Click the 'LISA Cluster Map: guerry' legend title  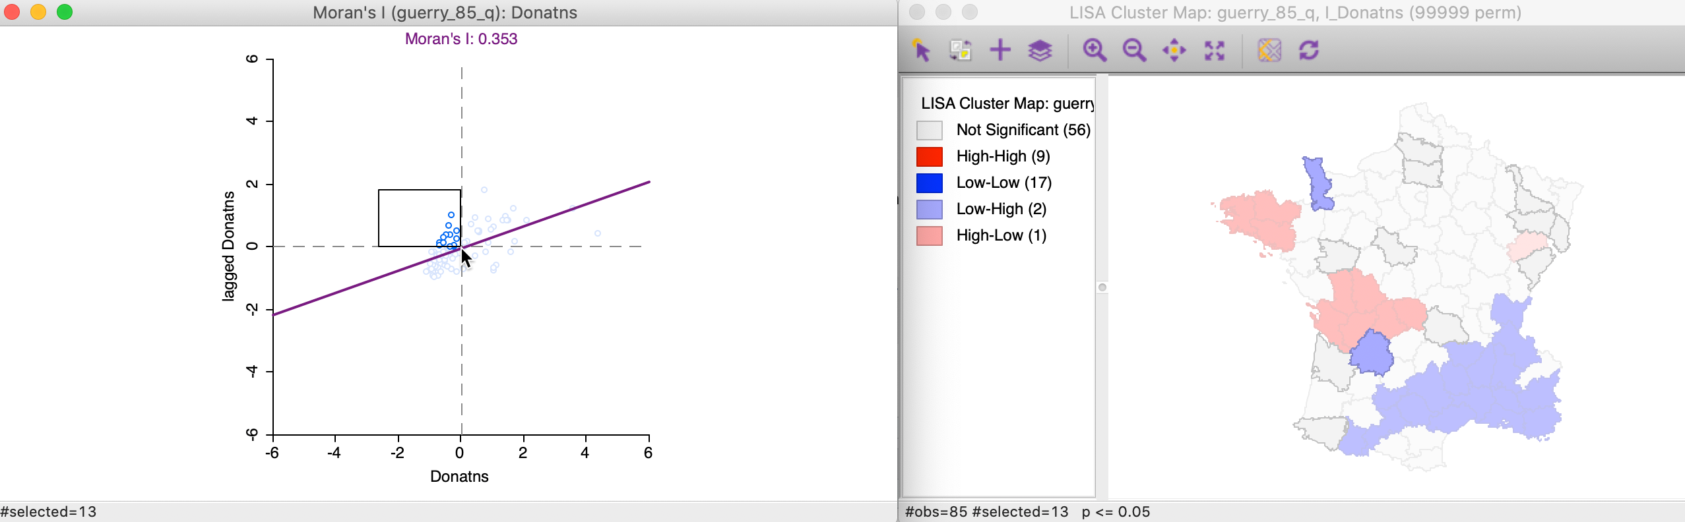tap(1007, 103)
